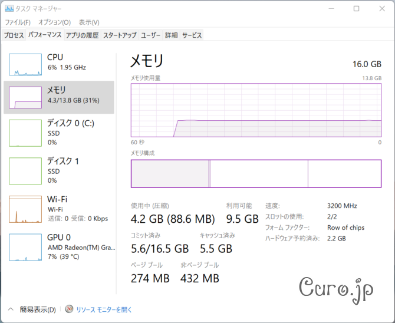Click the Resource Monitor icon at bottom
Image resolution: width=395 pixels, height=323 pixels.
[69, 309]
